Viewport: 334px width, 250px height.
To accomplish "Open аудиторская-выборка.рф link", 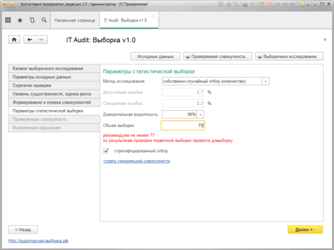I will tap(38, 241).
